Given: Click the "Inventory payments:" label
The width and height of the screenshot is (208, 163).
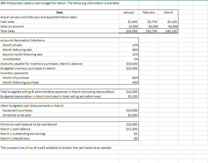Looking at the screenshot, I should coord(12,73).
